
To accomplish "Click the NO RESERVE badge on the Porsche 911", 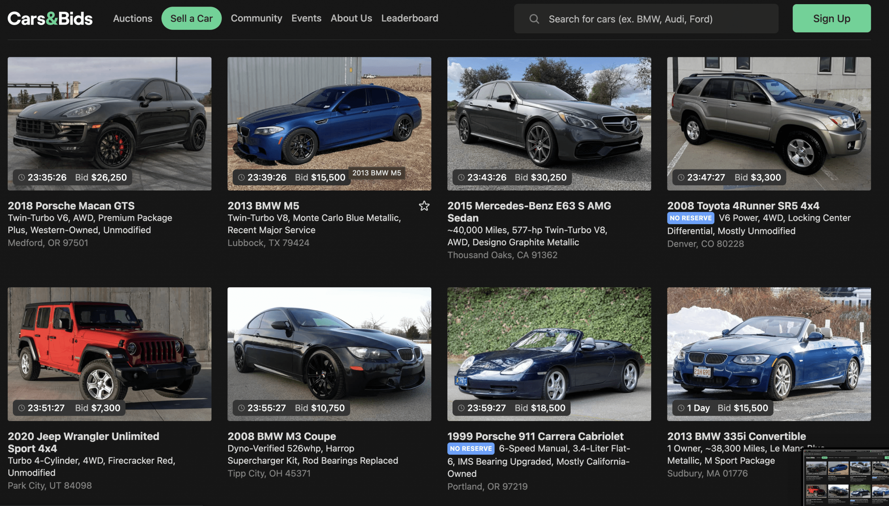I will [x=471, y=449].
